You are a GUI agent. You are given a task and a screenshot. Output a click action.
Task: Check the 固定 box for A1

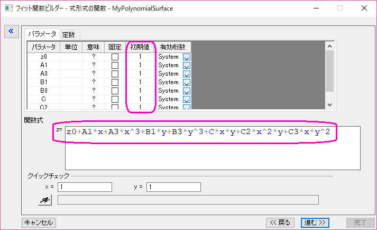[x=115, y=65]
